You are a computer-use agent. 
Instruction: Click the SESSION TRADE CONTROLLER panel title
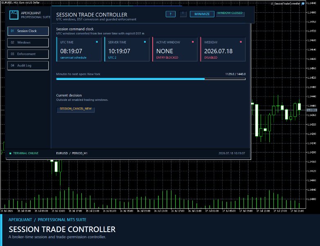tap(92, 15)
